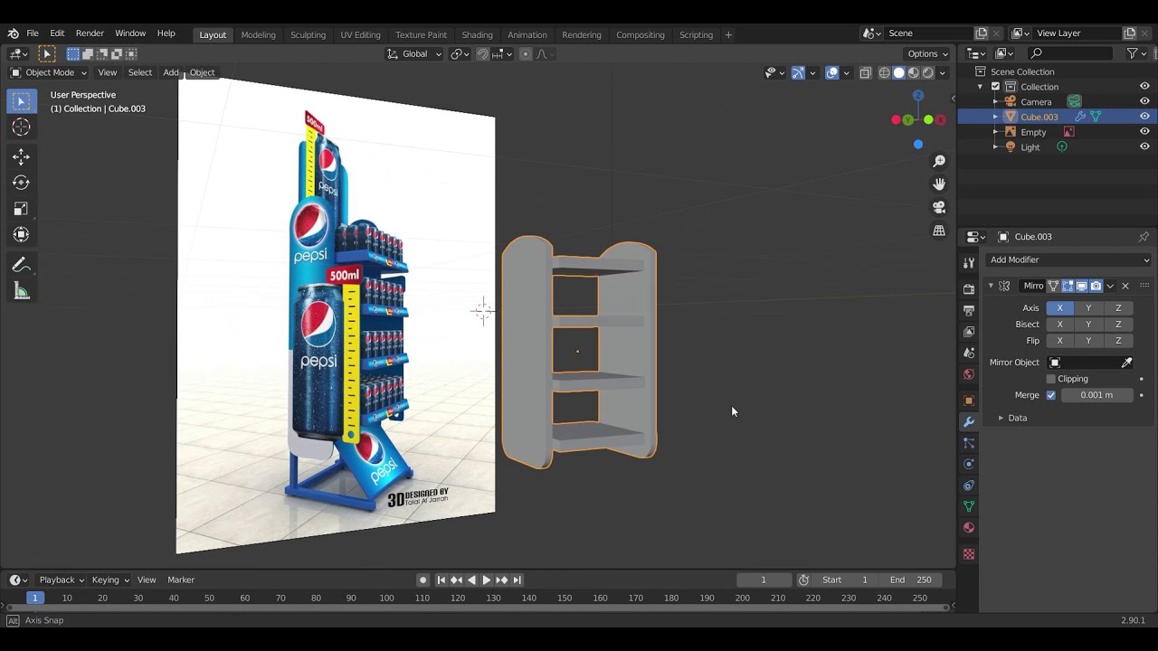
Task: Open the File menu
Action: coord(33,33)
